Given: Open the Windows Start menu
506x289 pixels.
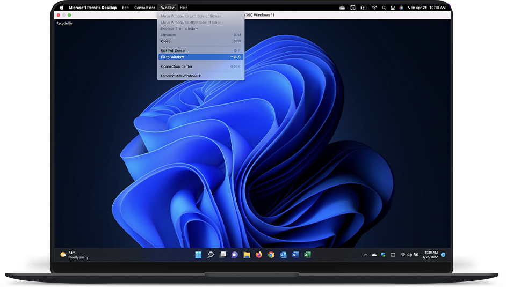Looking at the screenshot, I should click(198, 255).
